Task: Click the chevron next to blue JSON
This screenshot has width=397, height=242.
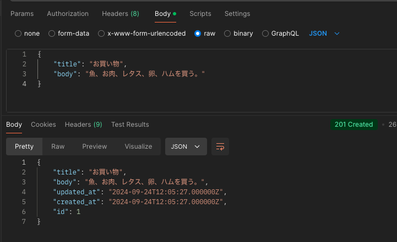Action: coord(337,33)
